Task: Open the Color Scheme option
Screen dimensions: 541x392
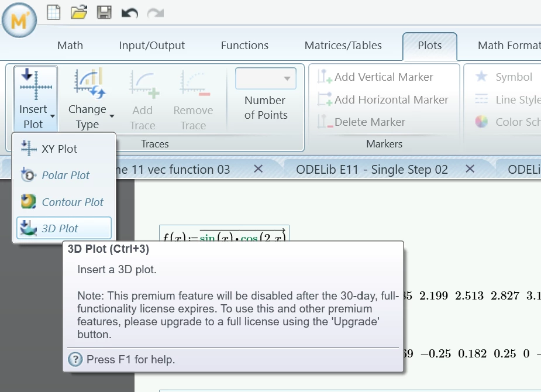Action: pyautogui.click(x=507, y=122)
